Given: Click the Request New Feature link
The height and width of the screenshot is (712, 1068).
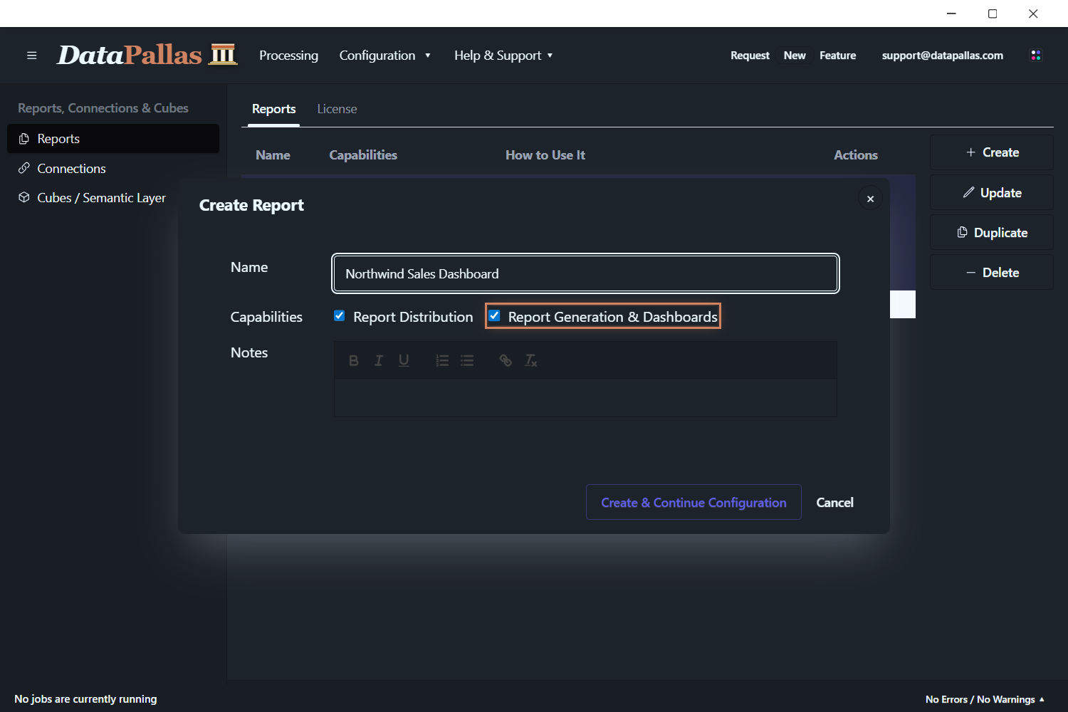Looking at the screenshot, I should click(793, 56).
